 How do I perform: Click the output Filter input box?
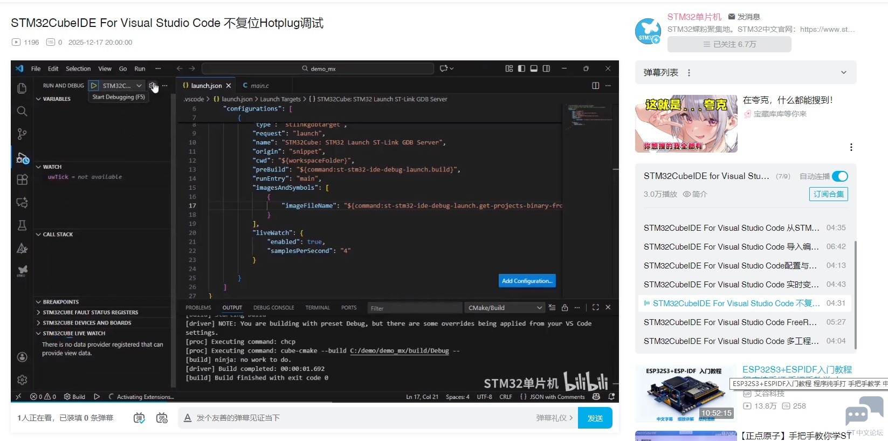[415, 308]
